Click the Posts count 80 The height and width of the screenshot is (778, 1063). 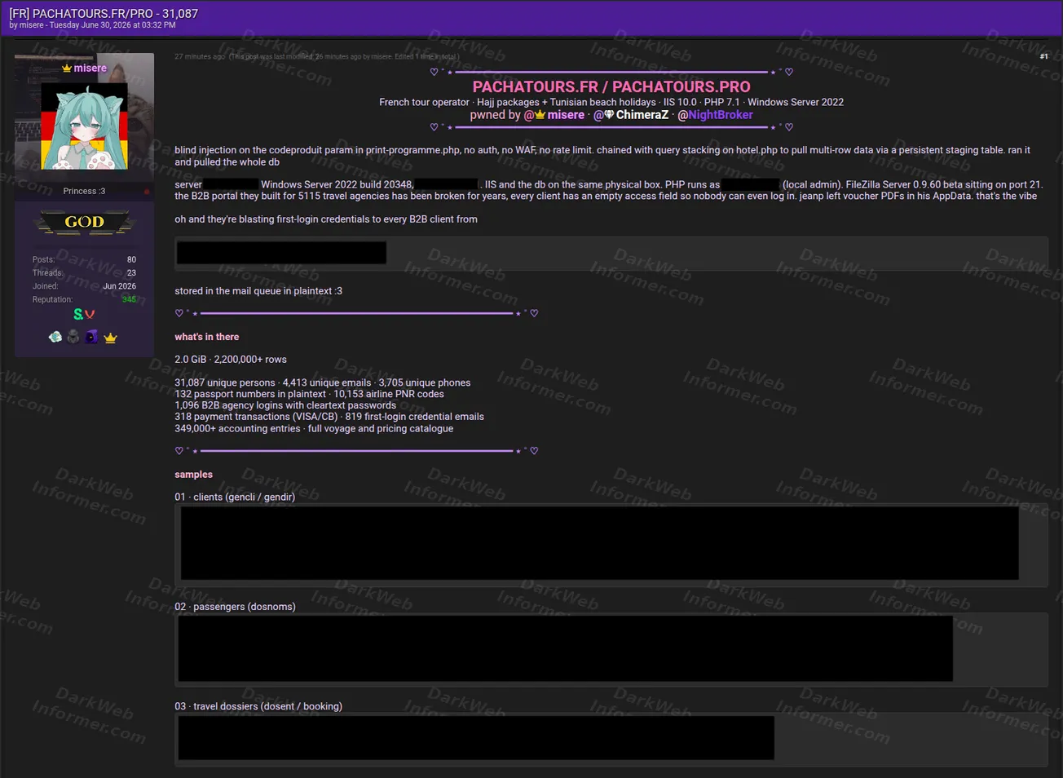[x=131, y=259]
